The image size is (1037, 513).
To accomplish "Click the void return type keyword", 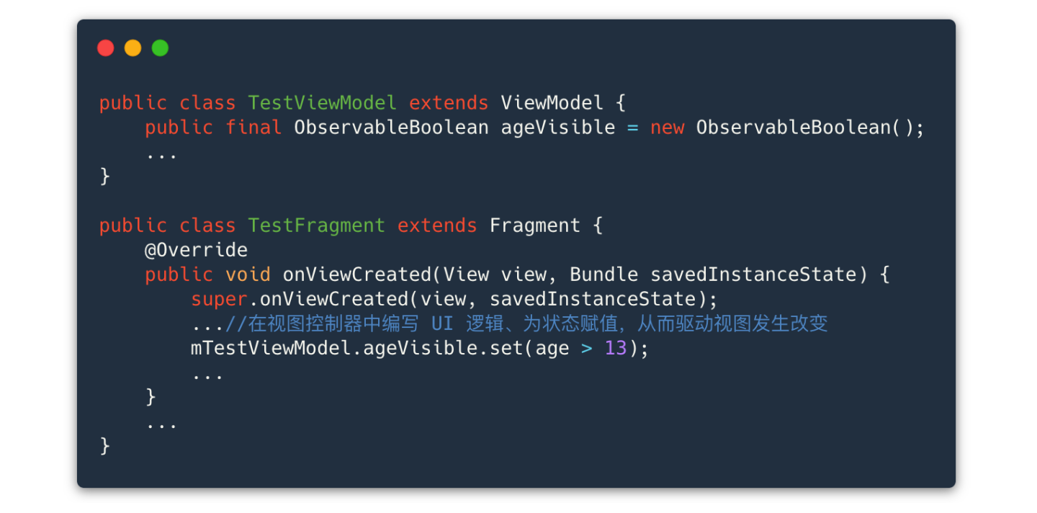I will 248,275.
